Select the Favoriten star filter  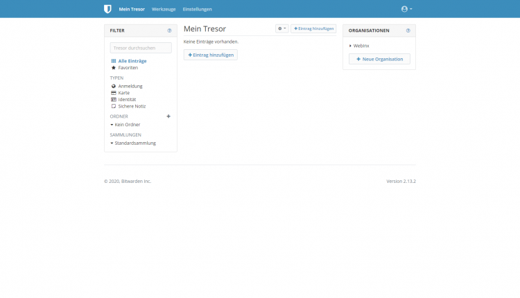128,68
